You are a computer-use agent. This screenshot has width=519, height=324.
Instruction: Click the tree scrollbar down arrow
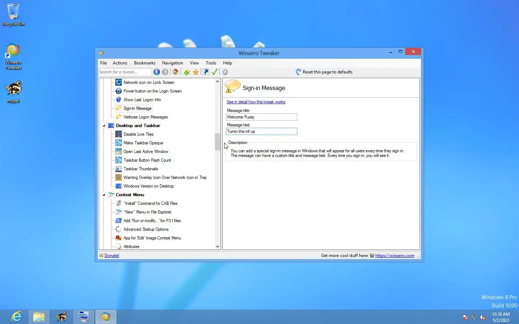(217, 247)
